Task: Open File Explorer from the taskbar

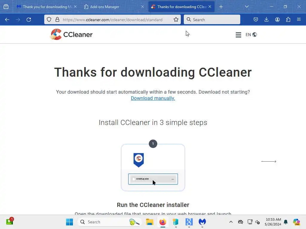Action: pyautogui.click(x=149, y=222)
